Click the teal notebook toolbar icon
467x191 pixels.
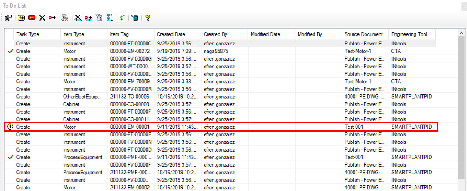tap(135, 18)
